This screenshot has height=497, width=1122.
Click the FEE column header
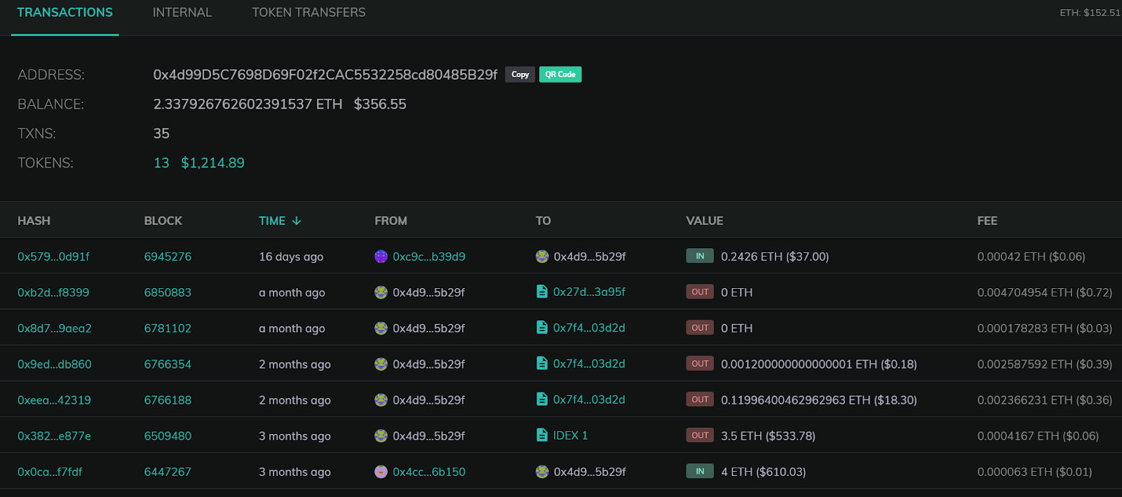coord(987,221)
